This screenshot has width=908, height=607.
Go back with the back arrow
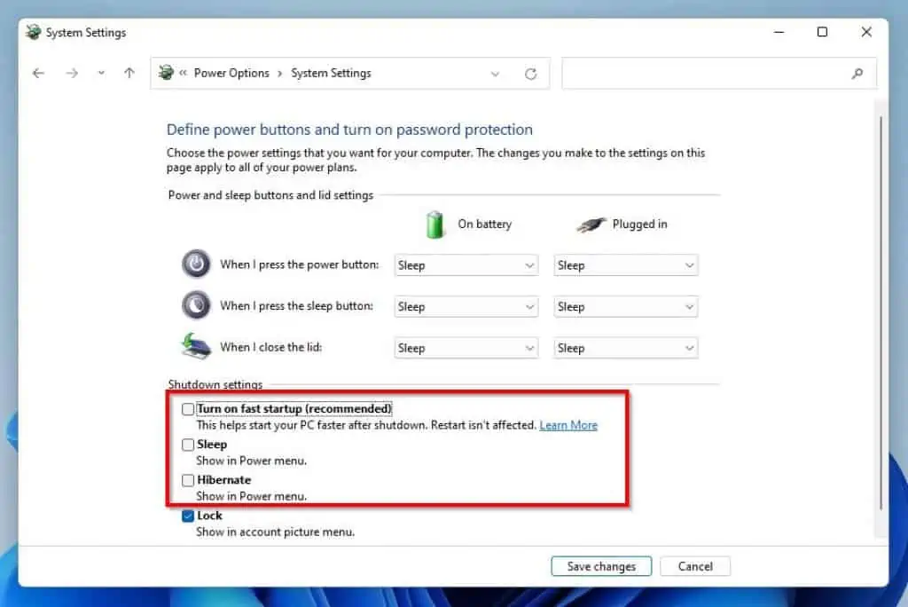coord(38,73)
